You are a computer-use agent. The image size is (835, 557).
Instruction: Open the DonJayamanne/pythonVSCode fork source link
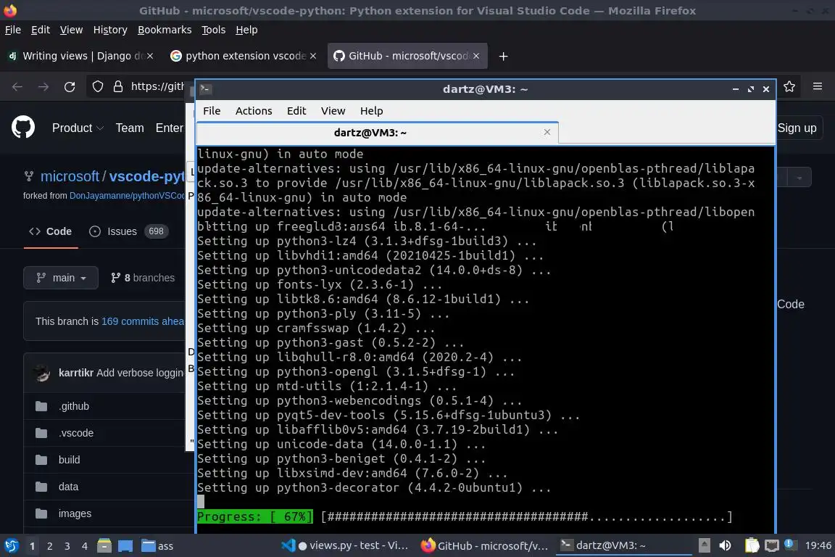[x=127, y=196]
